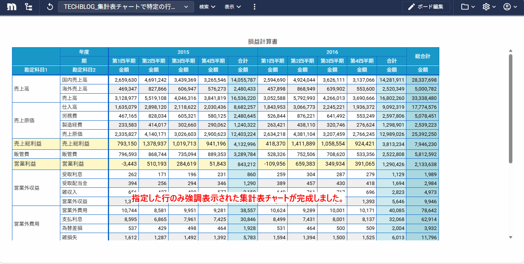
Task: Click the 勘定科目1 column header
Action: [x=36, y=70]
